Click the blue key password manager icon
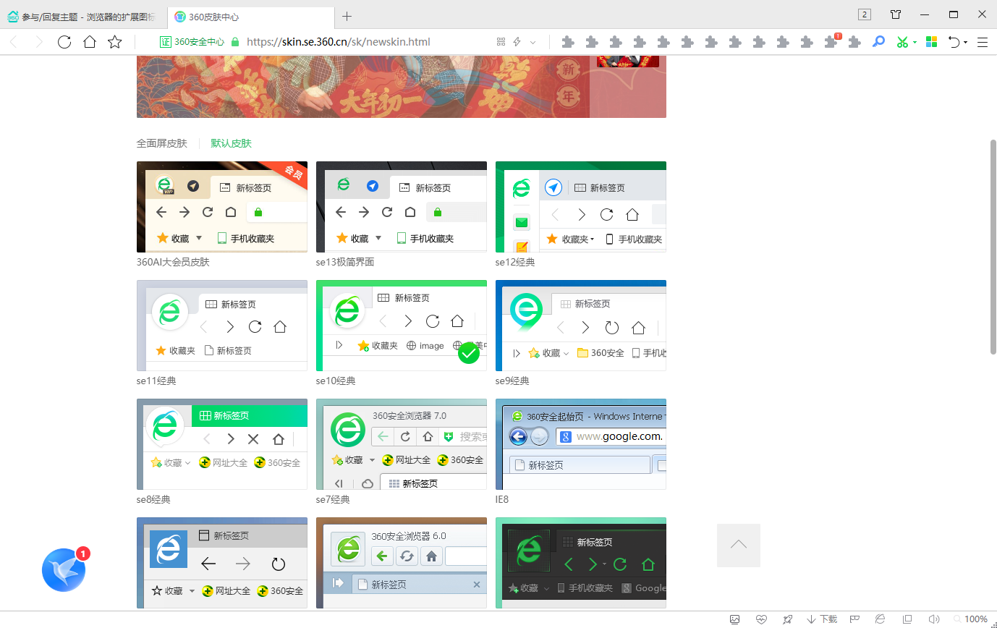This screenshot has height=628, width=997. tap(878, 42)
